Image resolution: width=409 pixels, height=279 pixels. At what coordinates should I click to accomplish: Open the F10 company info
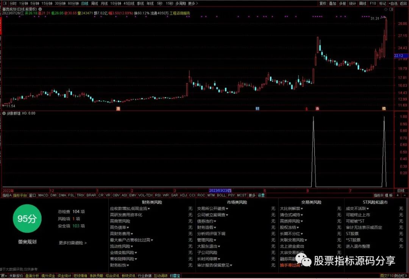(373, 3)
